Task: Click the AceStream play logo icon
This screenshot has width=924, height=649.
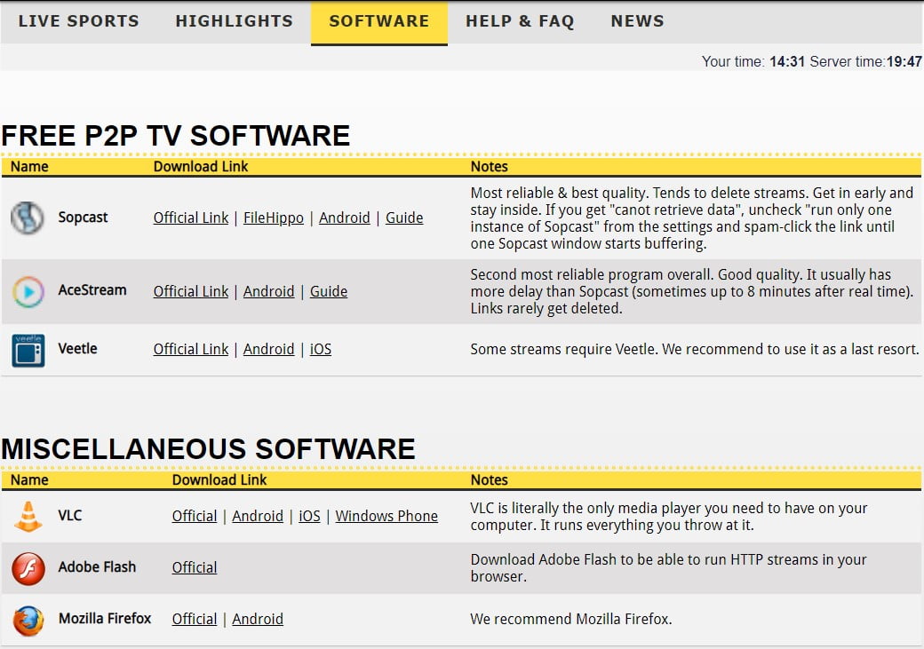Action: [28, 291]
